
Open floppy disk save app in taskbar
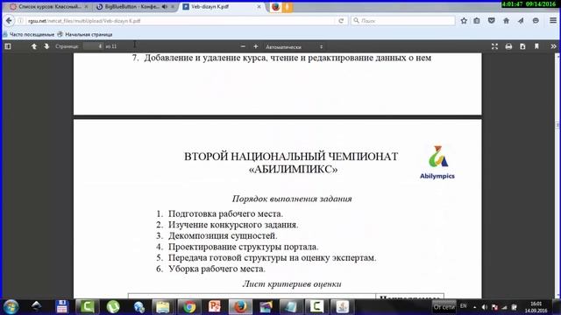[61, 307]
